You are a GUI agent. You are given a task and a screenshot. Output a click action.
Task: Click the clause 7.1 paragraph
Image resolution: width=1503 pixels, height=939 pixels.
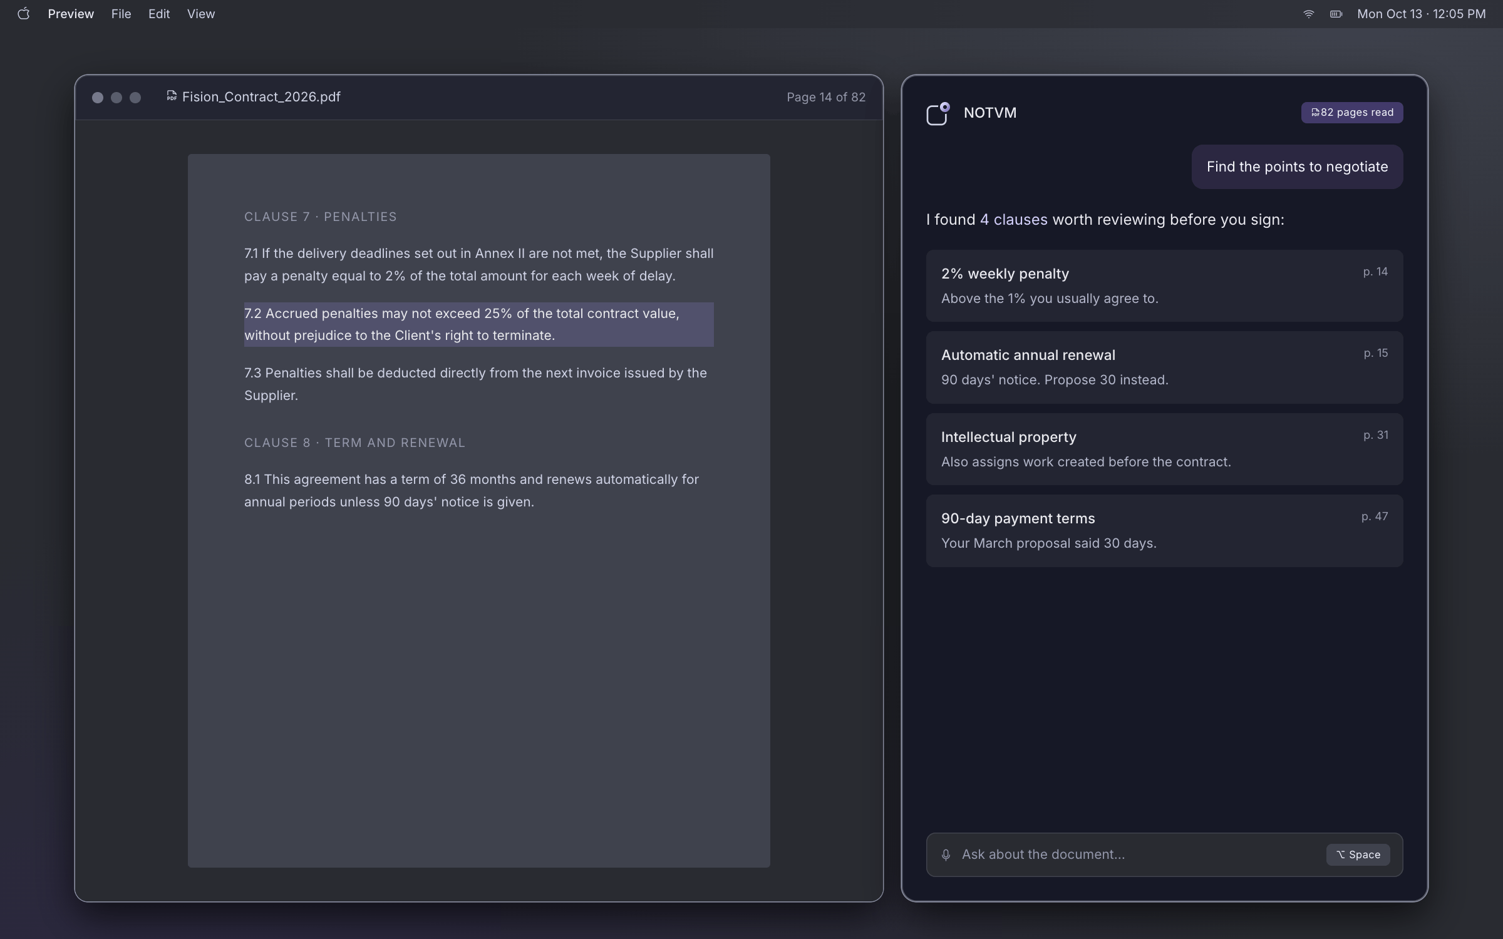478,265
